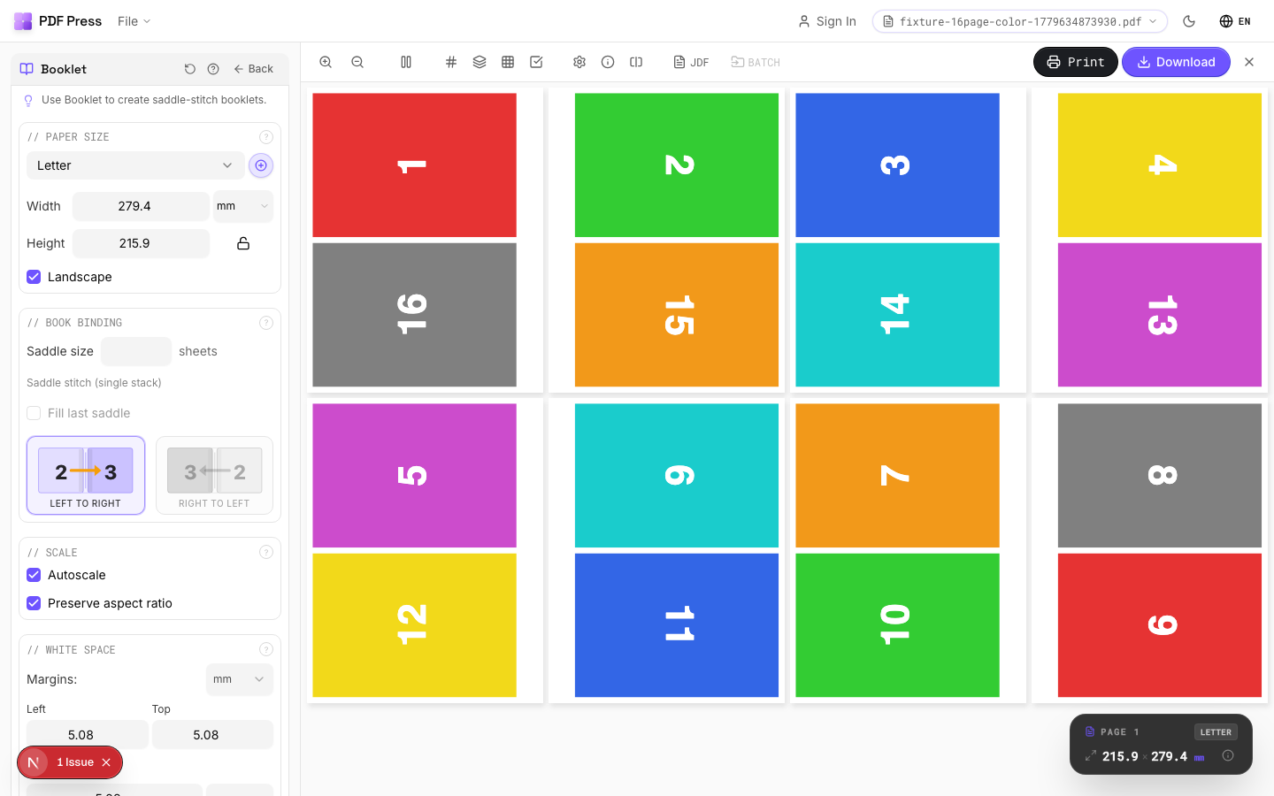Open the Scale section help icon
This screenshot has width=1274, height=796.
click(x=265, y=552)
